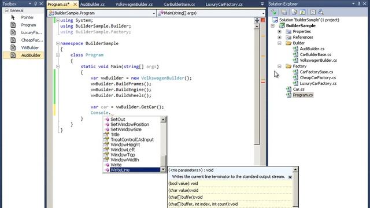Select the (char[] buffer):void overload
Image resolution: width=370 pixels, height=208 pixels.
pyautogui.click(x=230, y=197)
